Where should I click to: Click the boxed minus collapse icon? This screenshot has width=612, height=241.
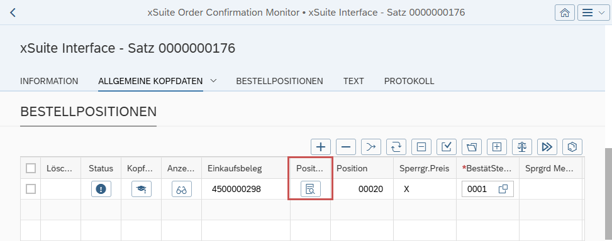pos(421,147)
